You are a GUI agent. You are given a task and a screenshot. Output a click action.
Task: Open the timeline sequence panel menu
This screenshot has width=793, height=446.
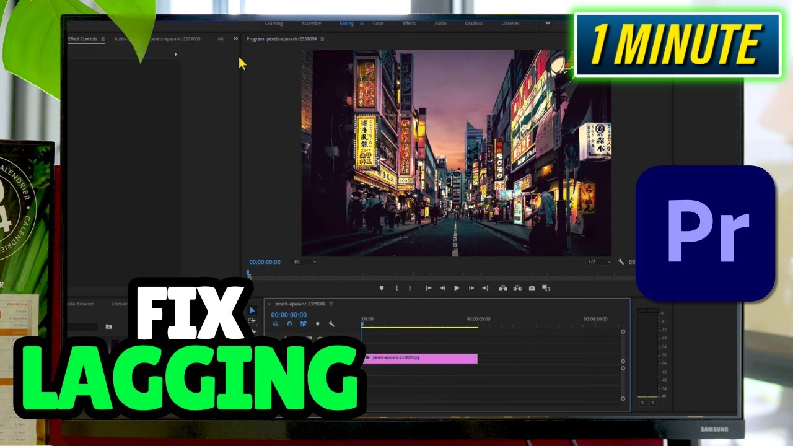click(x=331, y=304)
